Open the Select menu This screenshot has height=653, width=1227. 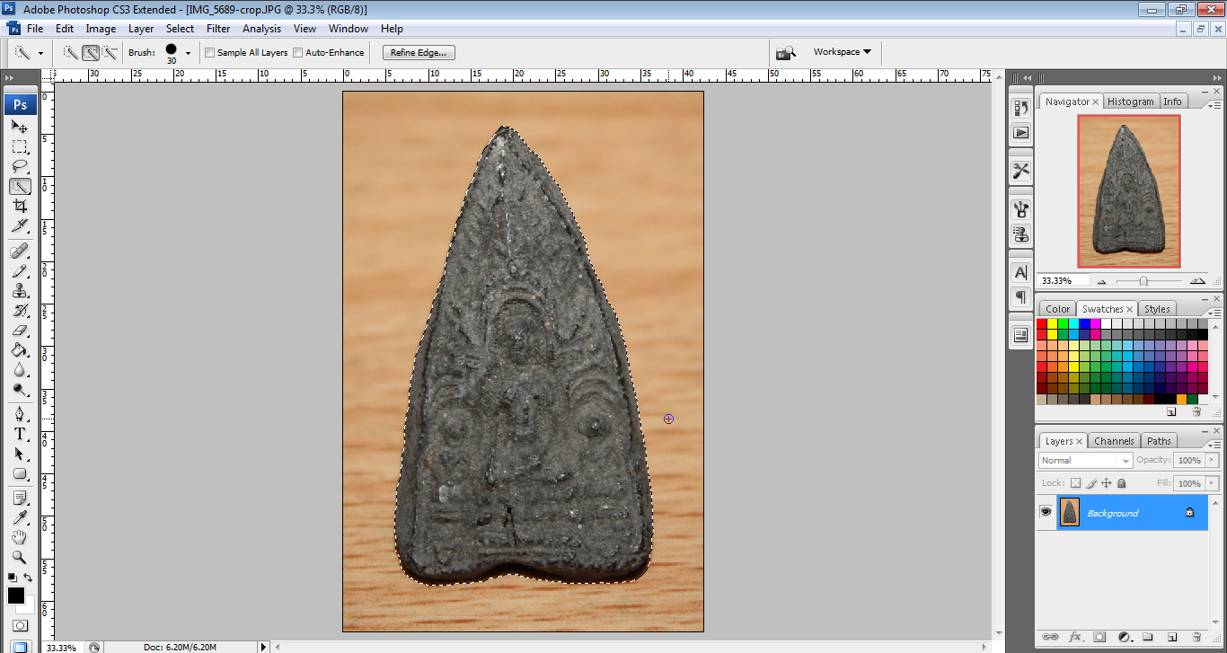point(180,29)
